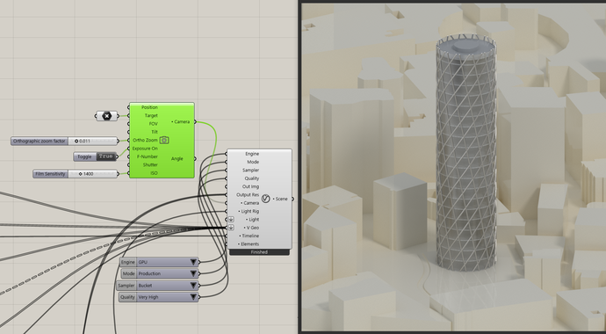This screenshot has width=606, height=334.
Task: Select Angle output on green component
Action: pyautogui.click(x=177, y=159)
